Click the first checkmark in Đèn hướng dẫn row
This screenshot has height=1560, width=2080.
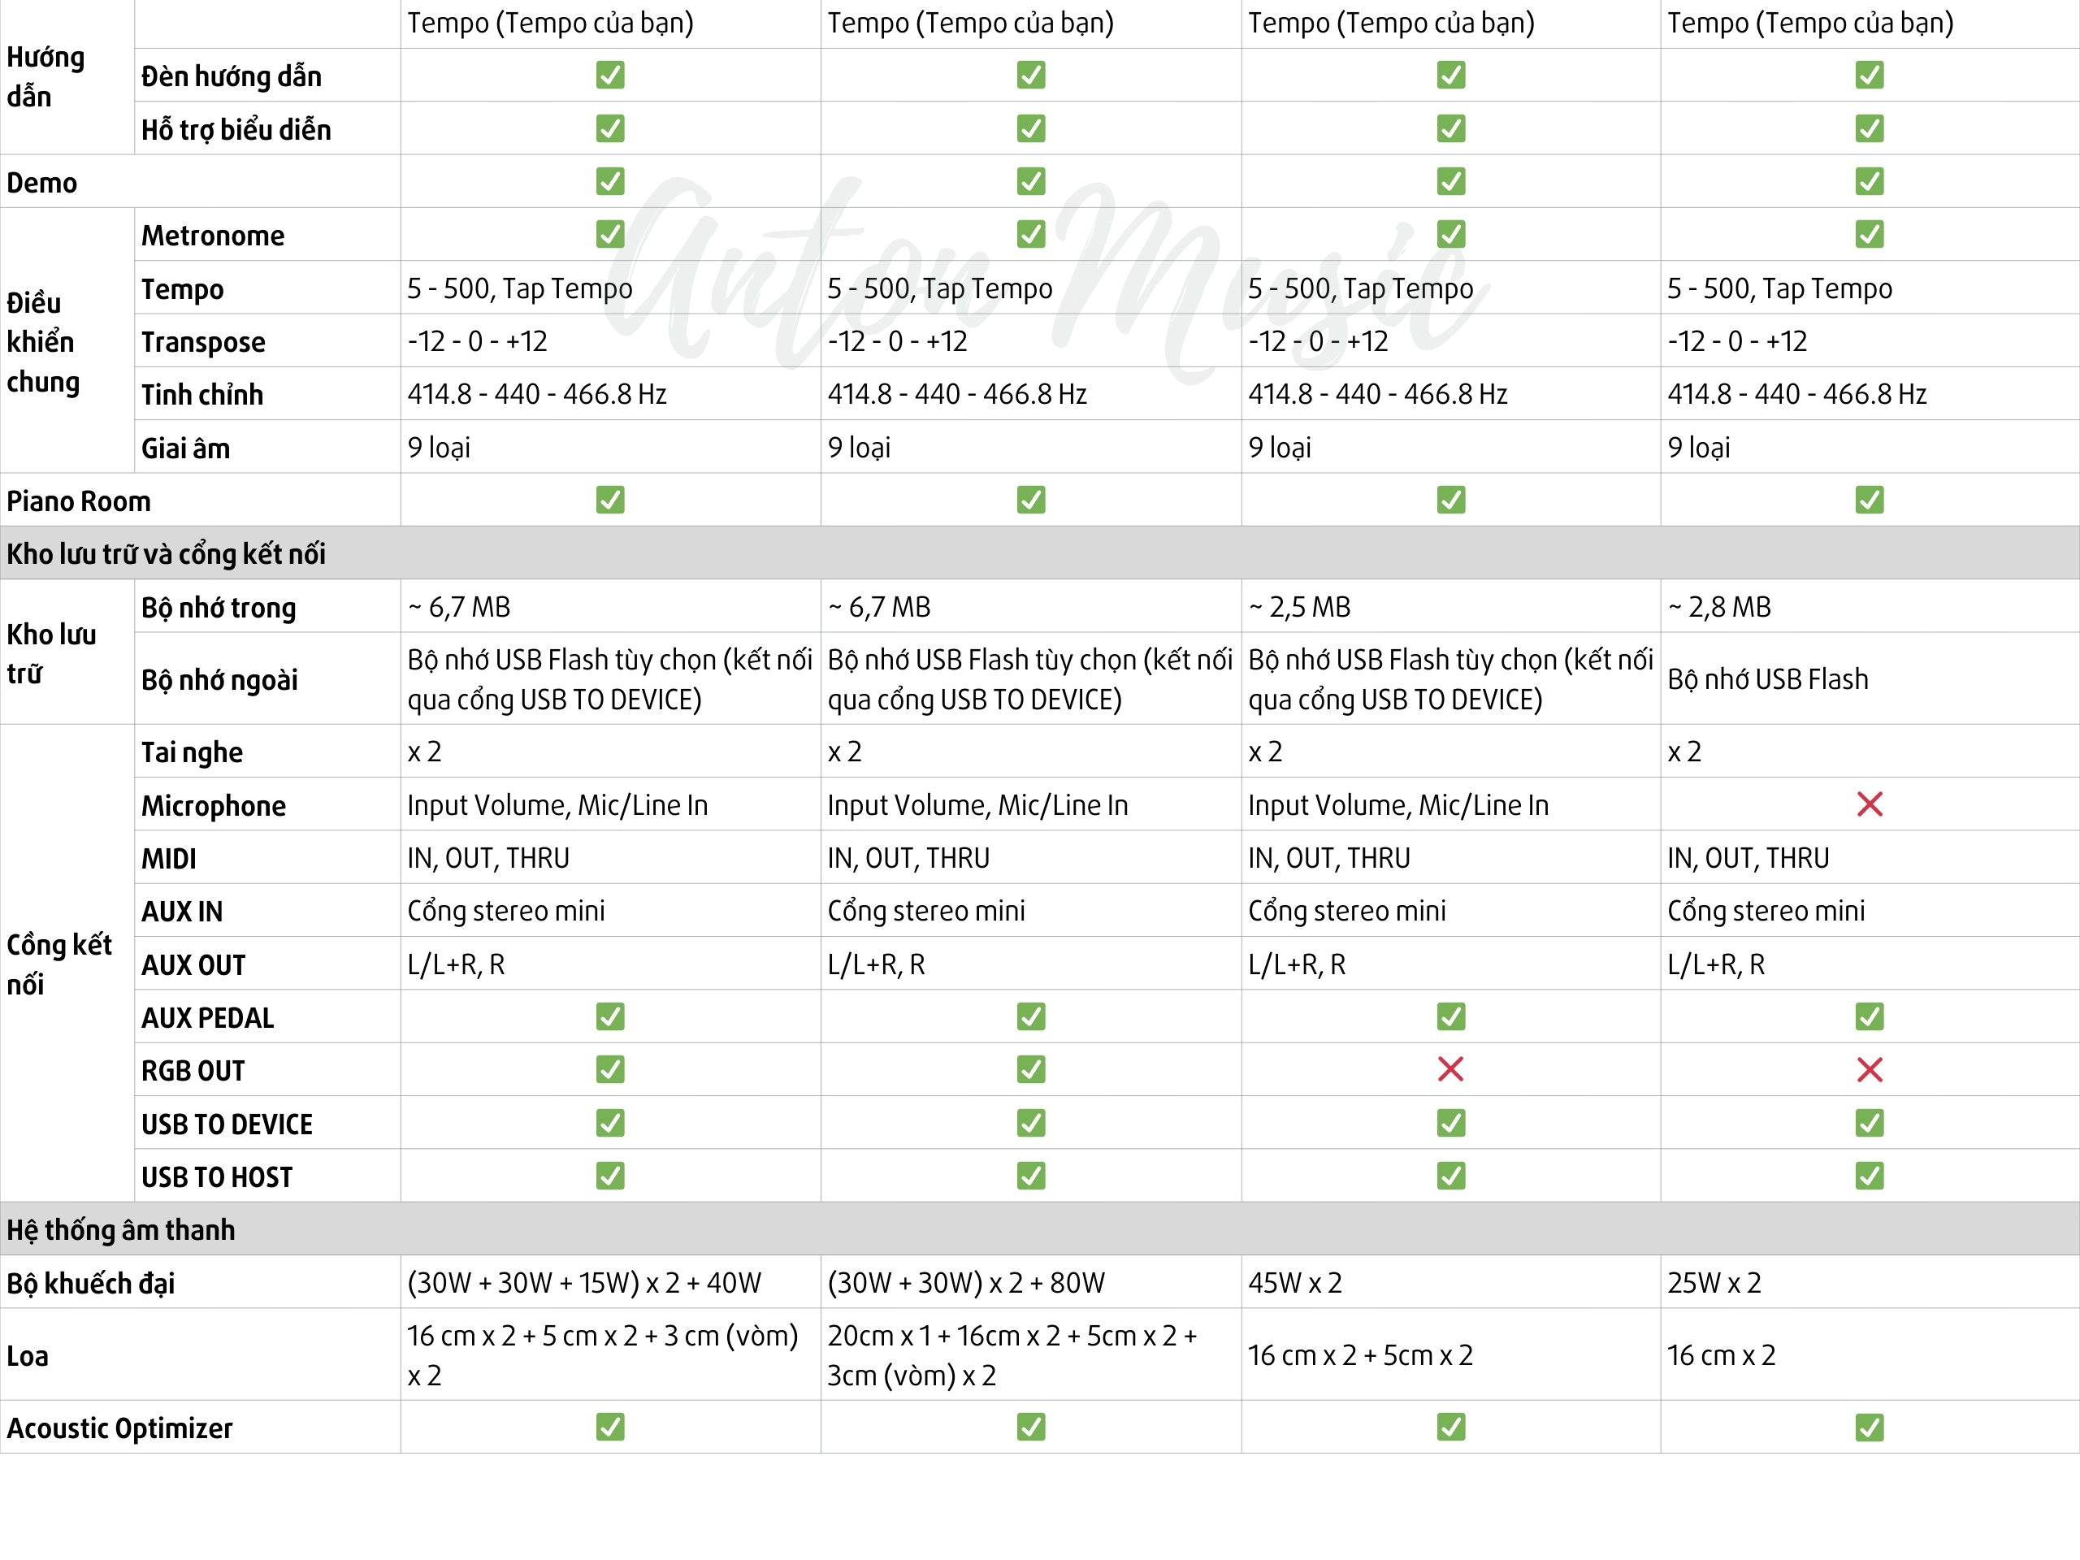(610, 76)
